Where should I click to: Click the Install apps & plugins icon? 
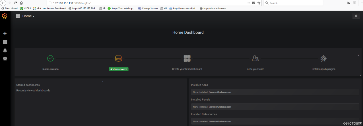coord(323,58)
